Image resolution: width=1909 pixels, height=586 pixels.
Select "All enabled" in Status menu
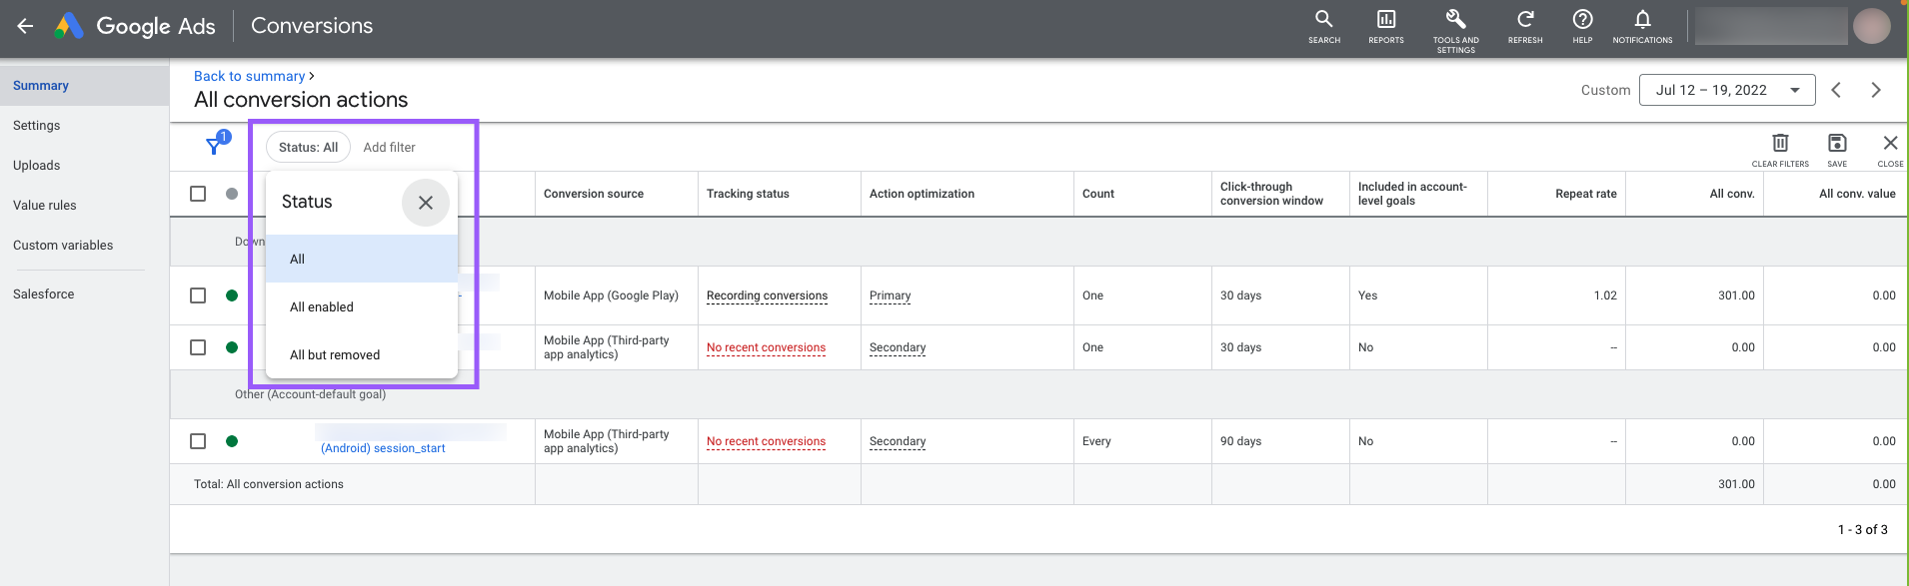(x=322, y=307)
